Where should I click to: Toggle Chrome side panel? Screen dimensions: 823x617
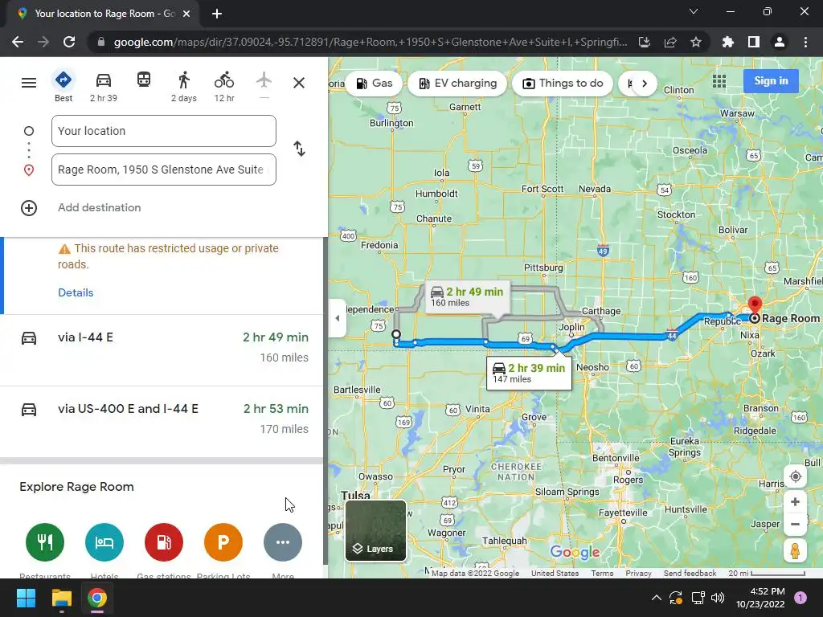(x=754, y=42)
